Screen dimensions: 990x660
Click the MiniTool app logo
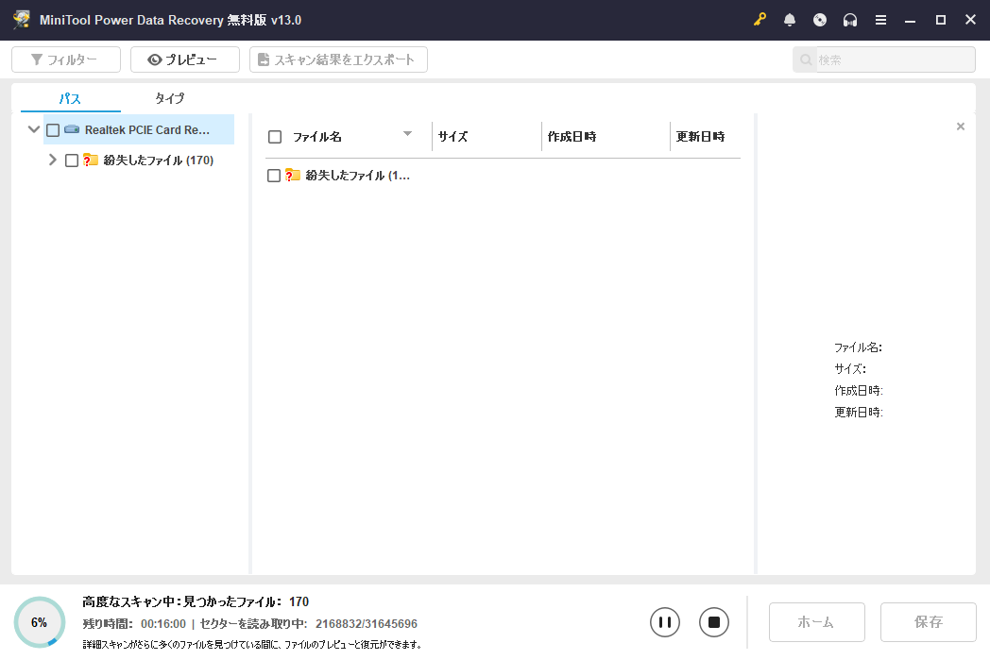[22, 20]
